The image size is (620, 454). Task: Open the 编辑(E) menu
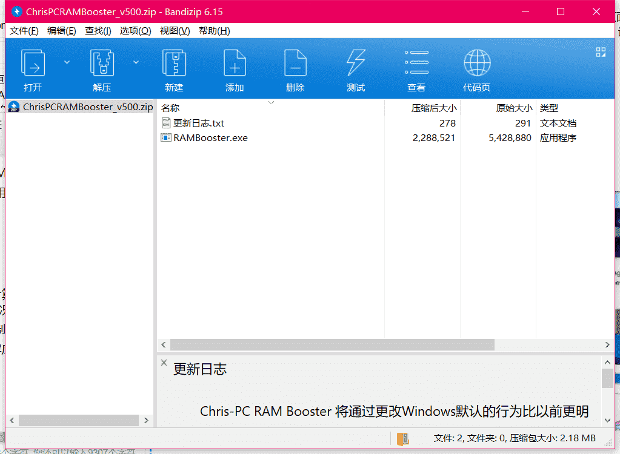click(x=61, y=31)
